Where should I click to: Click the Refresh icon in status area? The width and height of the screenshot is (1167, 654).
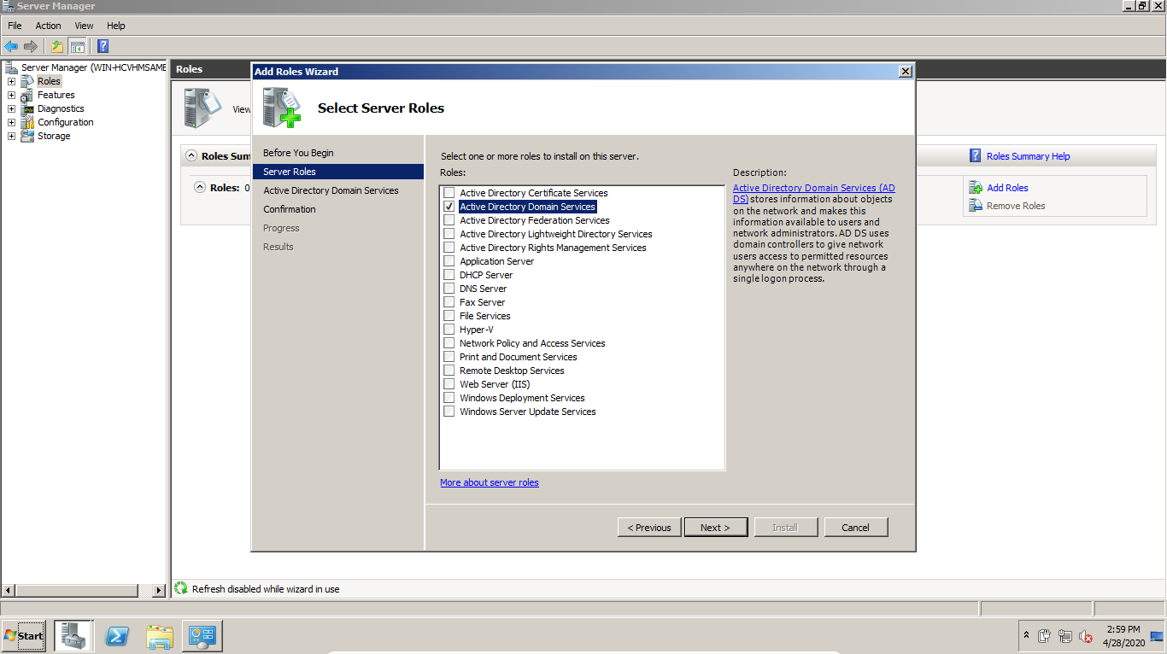[181, 588]
